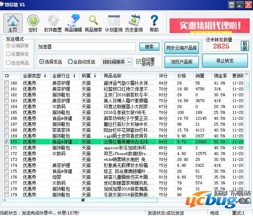Screen dimensions: 253x216
Task: Check the row with ID 165
Action: pyautogui.click(x=6, y=112)
